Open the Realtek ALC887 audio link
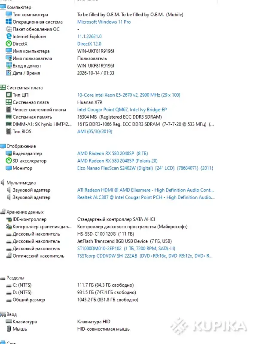Image resolution: width=256 pixels, height=344 pixels. 146,197
